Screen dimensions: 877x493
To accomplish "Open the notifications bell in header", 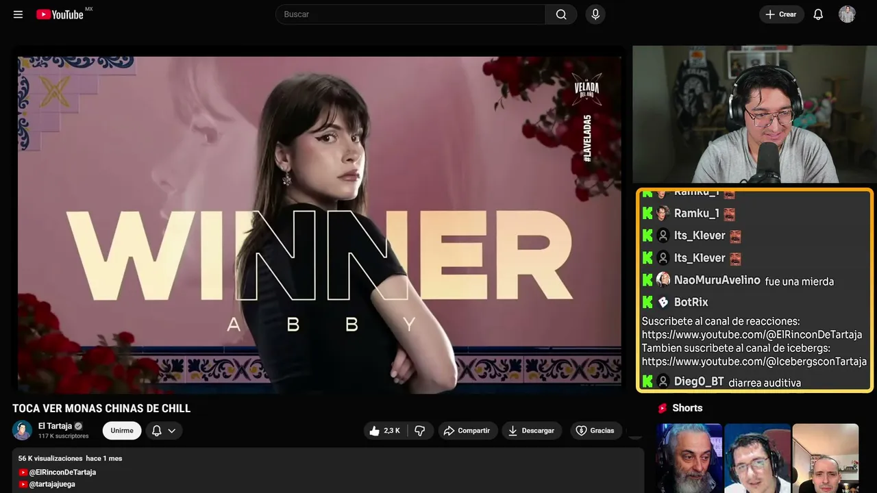I will [x=818, y=14].
